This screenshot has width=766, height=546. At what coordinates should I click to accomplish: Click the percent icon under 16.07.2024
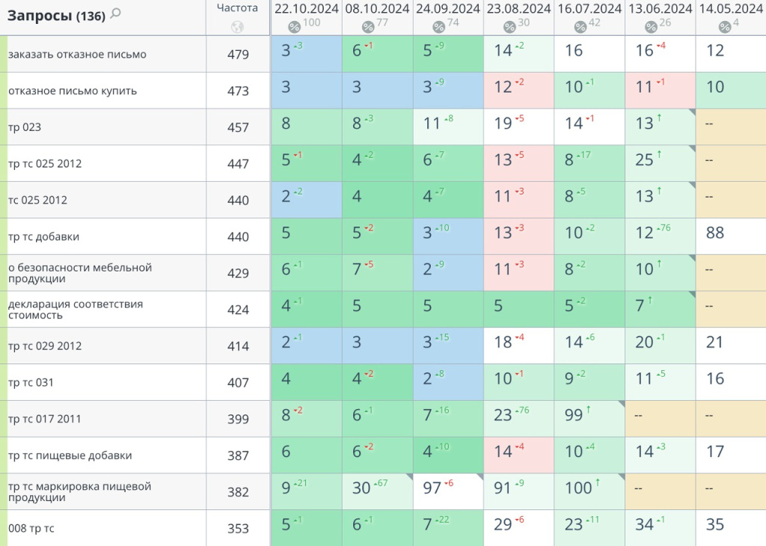tap(580, 27)
